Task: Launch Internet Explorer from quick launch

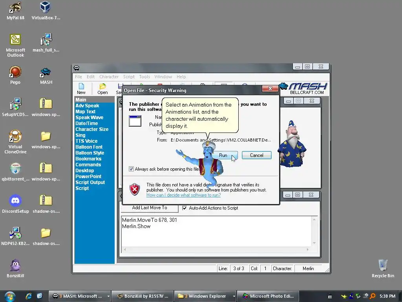Action: click(29, 296)
